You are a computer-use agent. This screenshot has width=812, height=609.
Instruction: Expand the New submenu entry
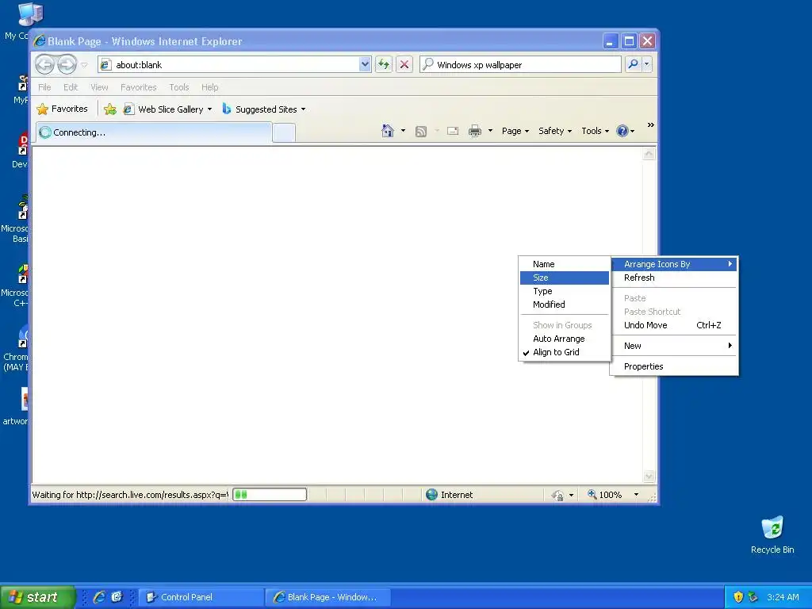click(674, 346)
